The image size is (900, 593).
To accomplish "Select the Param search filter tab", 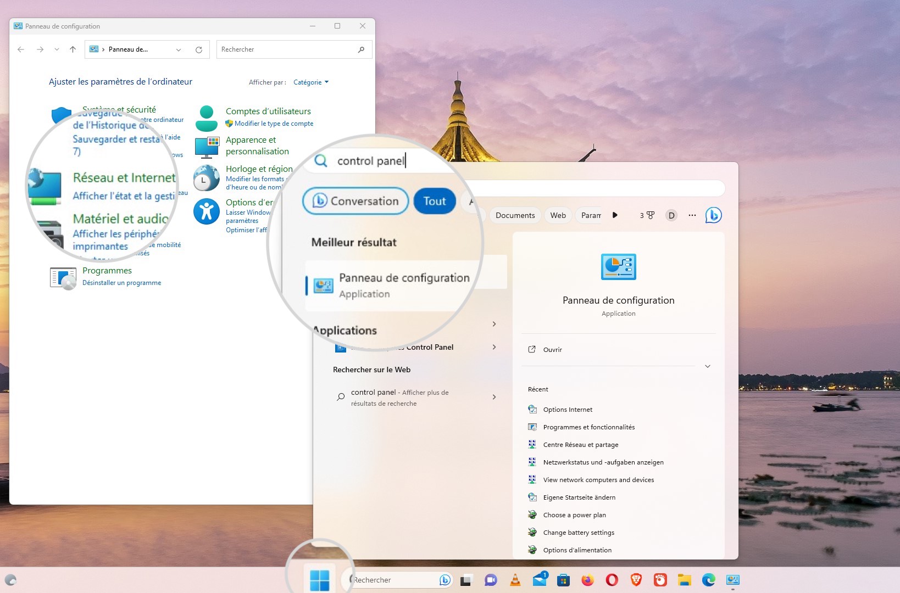I will coord(591,215).
